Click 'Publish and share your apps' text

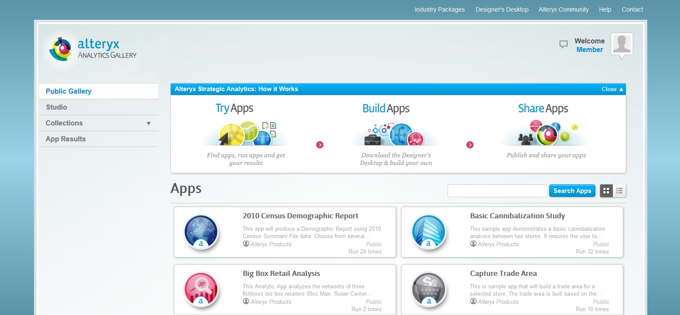coord(546,155)
